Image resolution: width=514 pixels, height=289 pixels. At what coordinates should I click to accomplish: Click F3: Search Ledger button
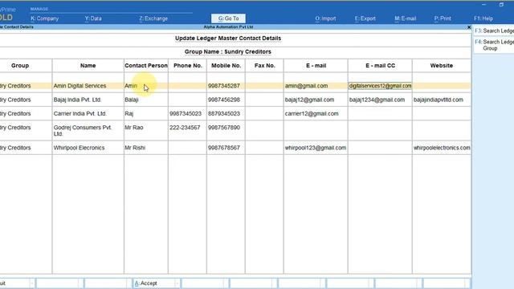pyautogui.click(x=494, y=31)
